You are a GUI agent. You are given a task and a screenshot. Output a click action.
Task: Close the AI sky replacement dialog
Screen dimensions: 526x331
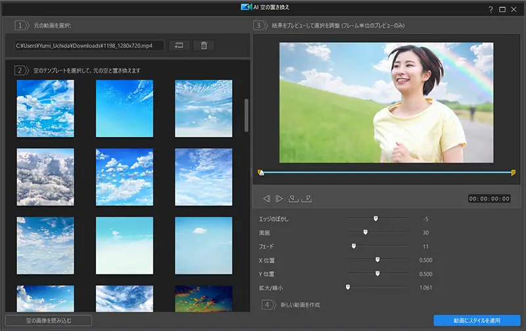coord(514,9)
